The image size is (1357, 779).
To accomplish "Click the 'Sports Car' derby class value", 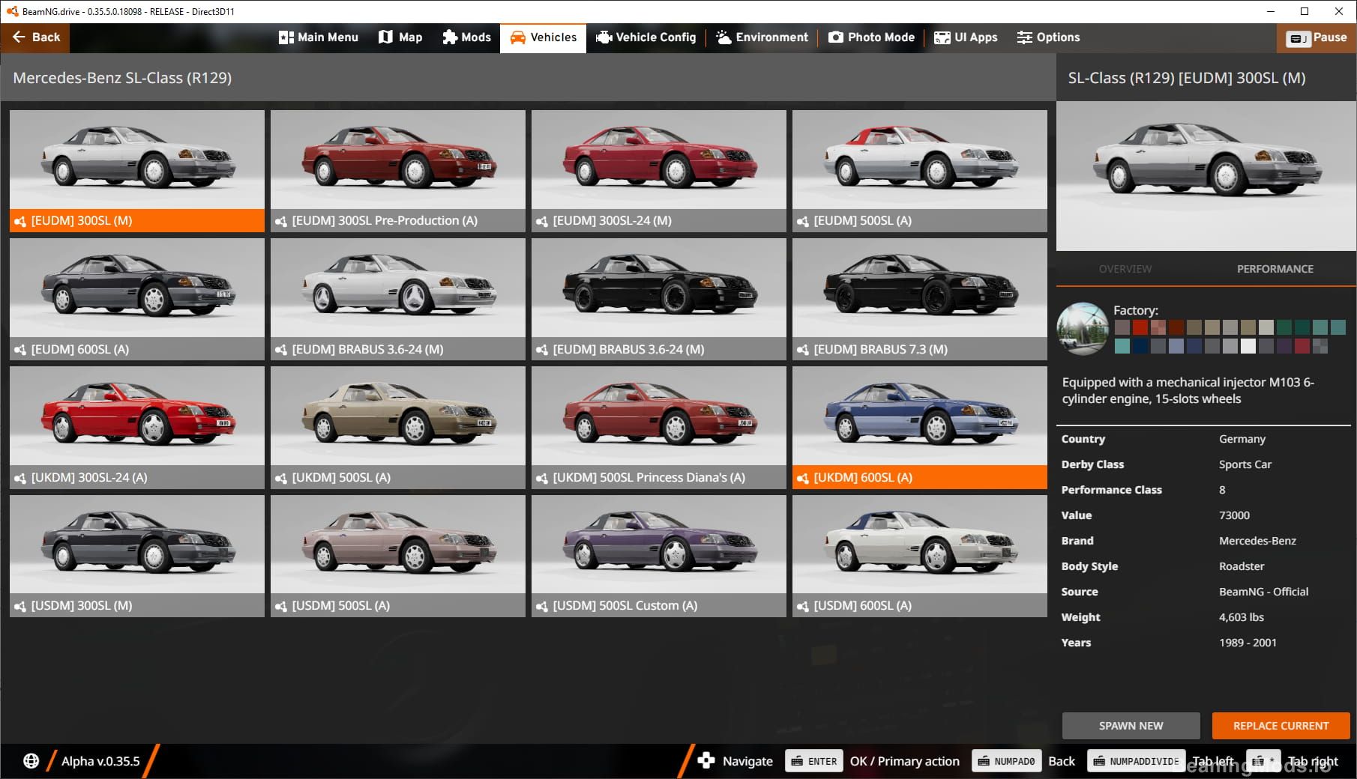I will [1245, 464].
